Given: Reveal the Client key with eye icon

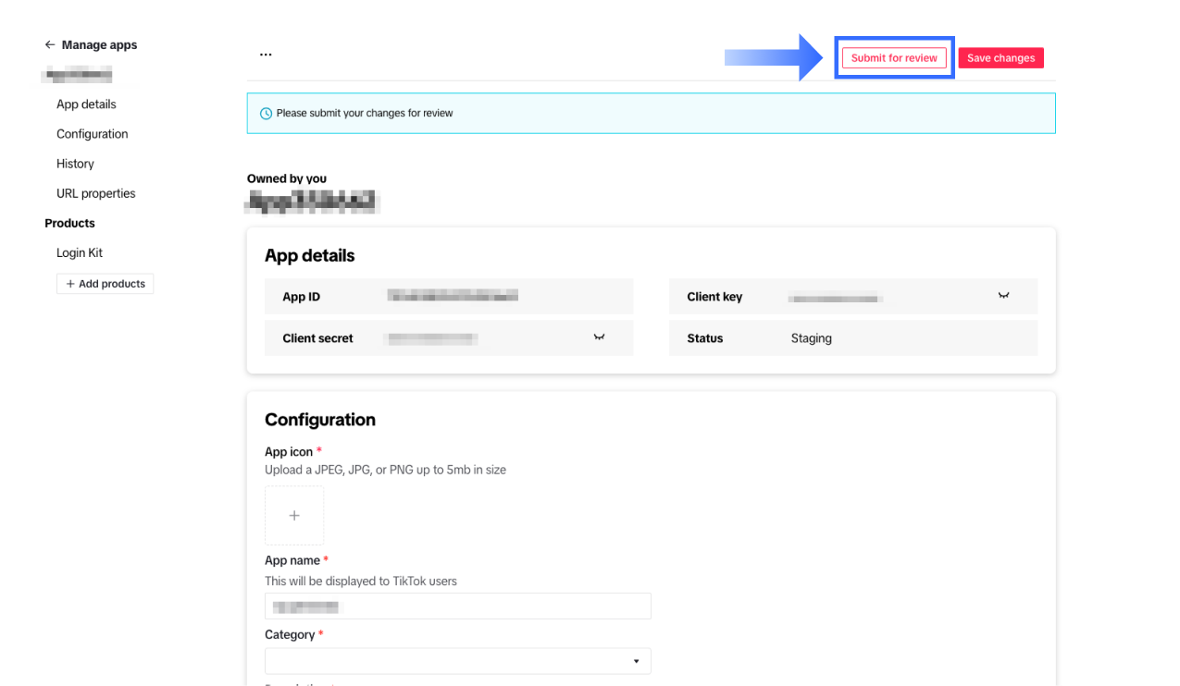Looking at the screenshot, I should tap(1003, 296).
